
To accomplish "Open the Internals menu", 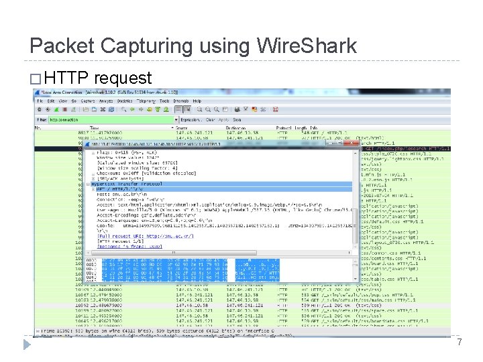I will tap(181, 101).
